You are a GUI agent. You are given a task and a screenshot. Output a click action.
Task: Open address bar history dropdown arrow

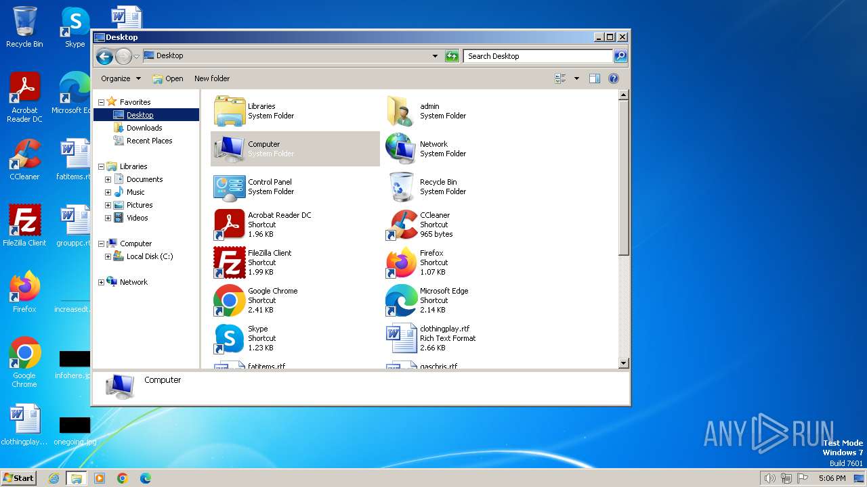[435, 56]
